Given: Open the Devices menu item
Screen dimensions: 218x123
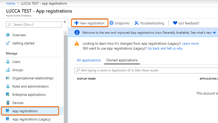Looking at the screenshot, I should 18,103.
